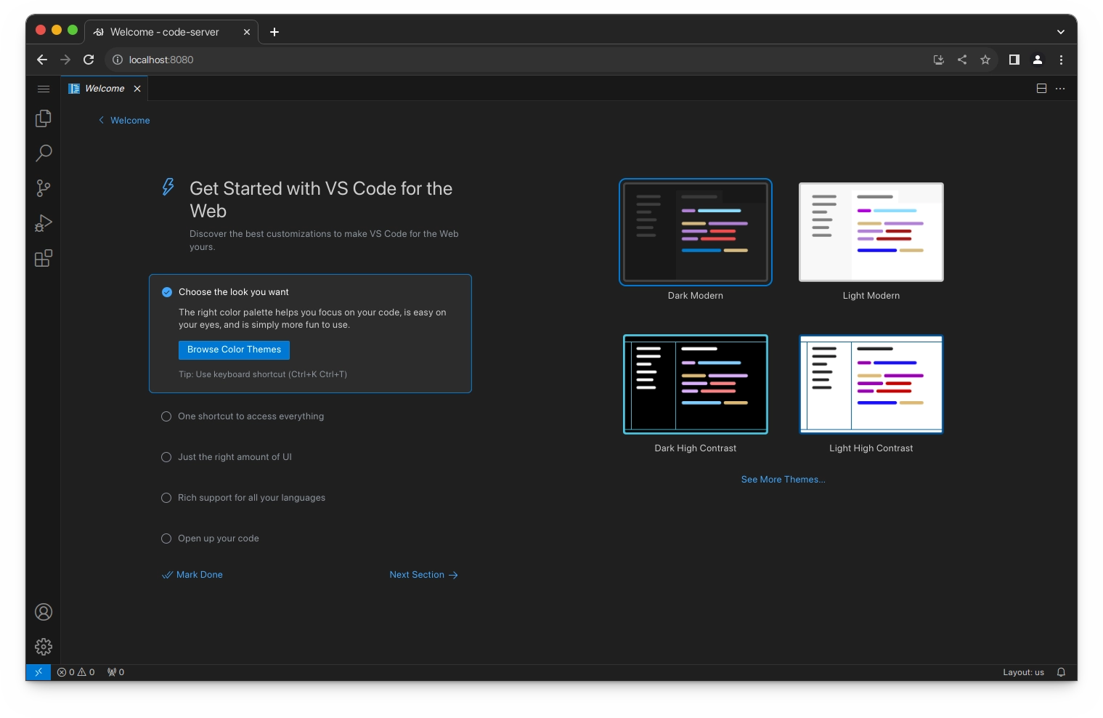Split the editor layout

(x=1041, y=89)
